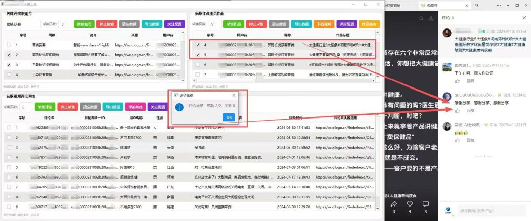Image resolution: width=531 pixels, height=221 pixels.
Task: Like the emoji comment by 菜姐-AI全城流
Action: (x=457, y=140)
